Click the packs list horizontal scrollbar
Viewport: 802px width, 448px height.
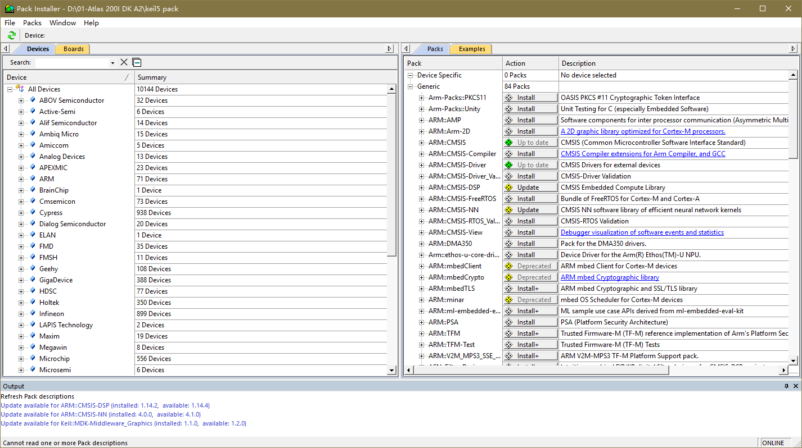coord(596,370)
